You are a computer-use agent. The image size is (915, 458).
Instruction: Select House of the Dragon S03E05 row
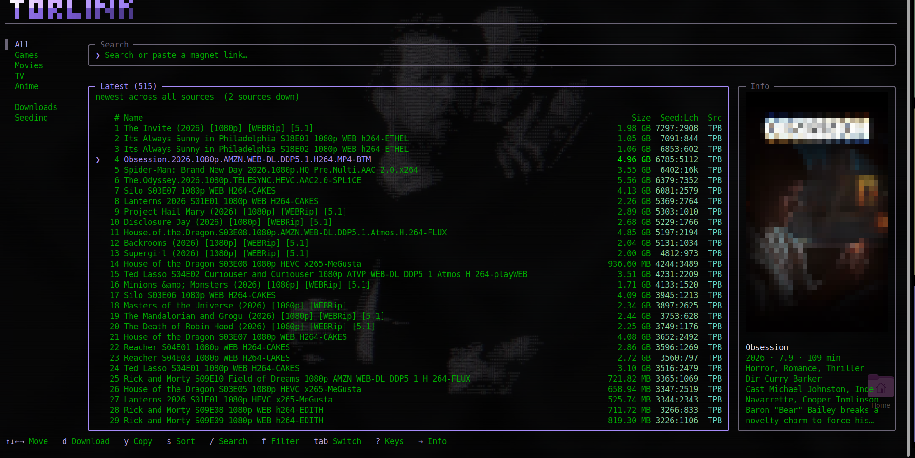click(x=409, y=389)
